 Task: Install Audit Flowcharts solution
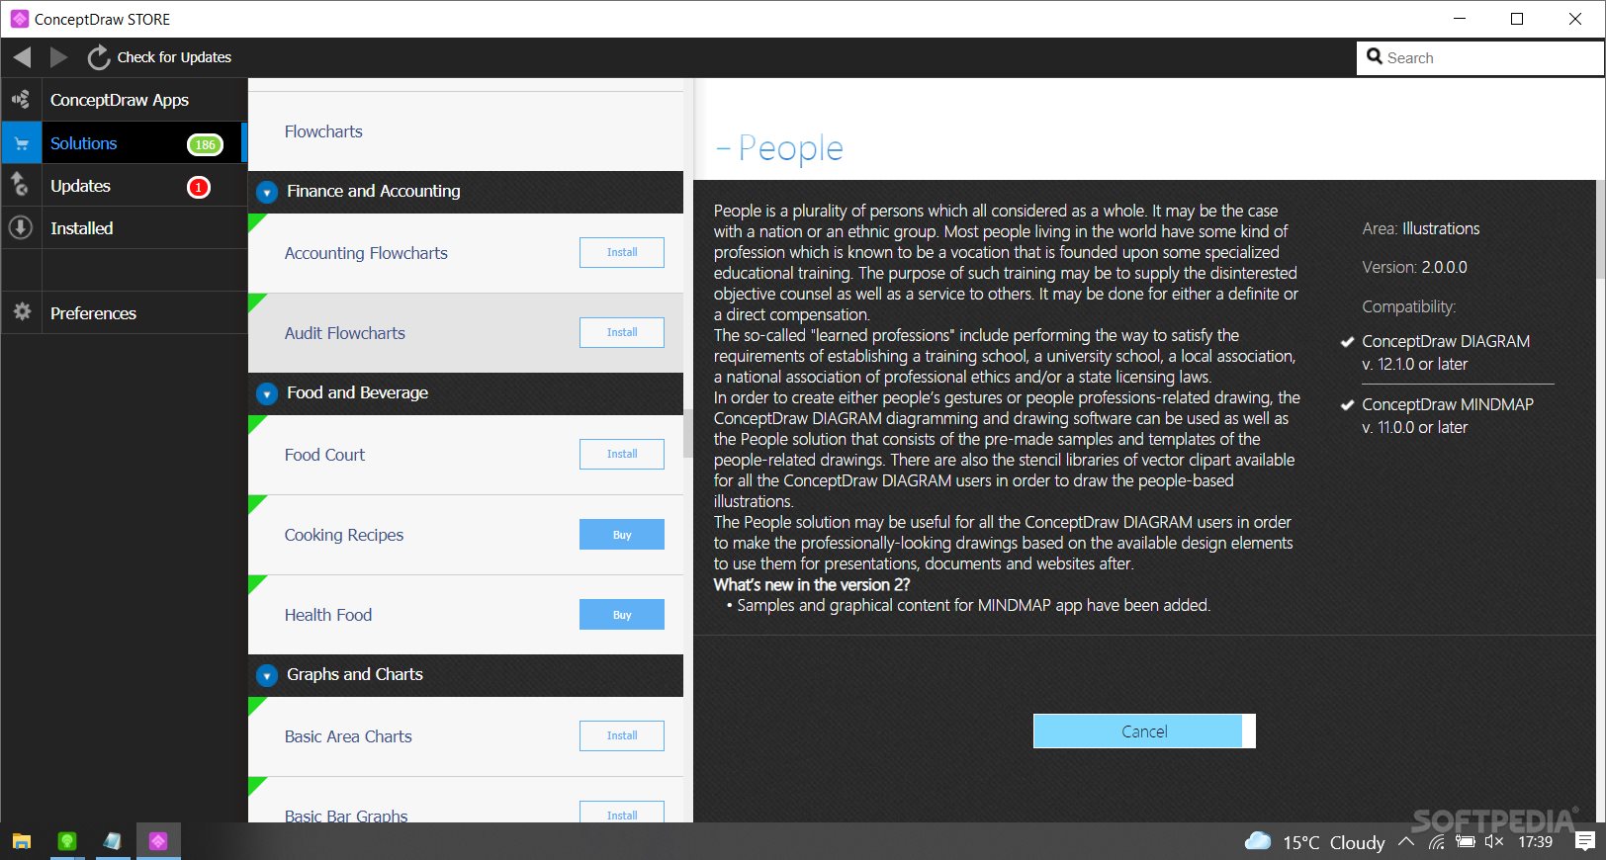(x=622, y=332)
